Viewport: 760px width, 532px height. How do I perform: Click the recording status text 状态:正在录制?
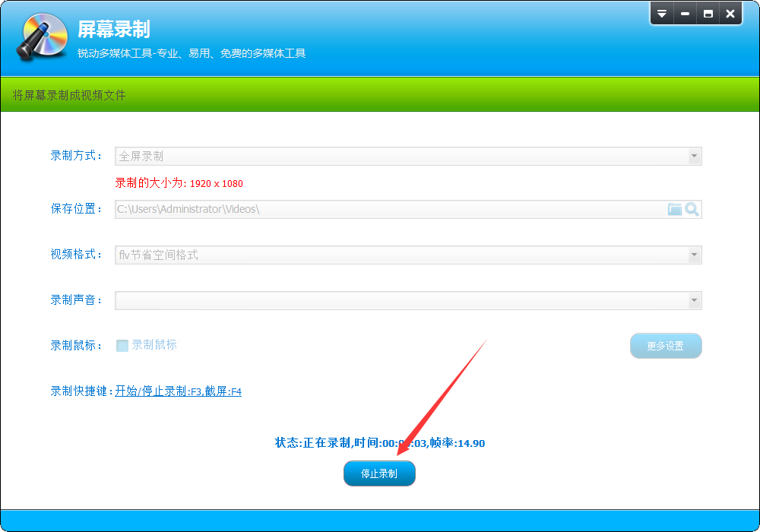[x=312, y=443]
